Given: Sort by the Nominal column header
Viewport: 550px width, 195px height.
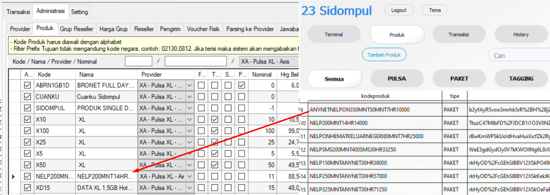Looking at the screenshot, I should tap(262, 74).
